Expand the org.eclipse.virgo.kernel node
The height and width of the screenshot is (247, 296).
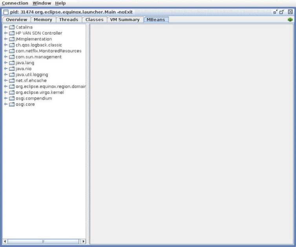click(x=5, y=92)
